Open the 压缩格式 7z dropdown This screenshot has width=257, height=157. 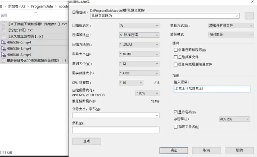point(139,25)
